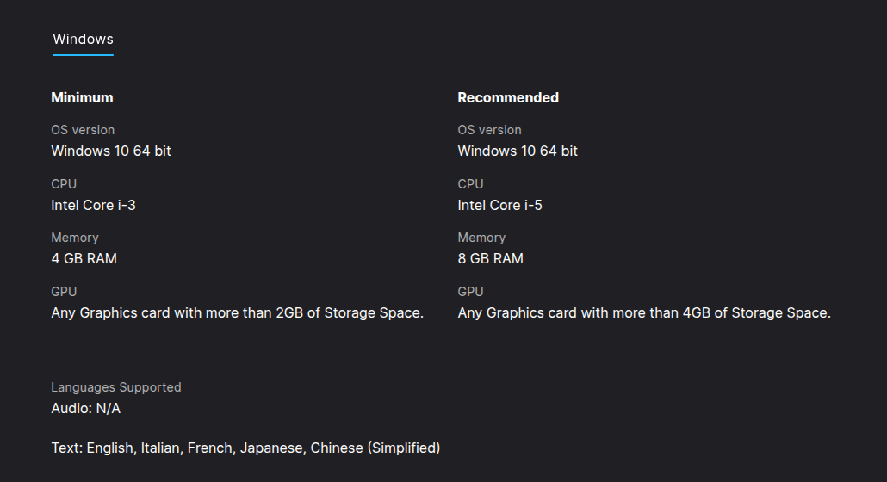Click the CPU label under Recommended
The height and width of the screenshot is (482, 887).
470,184
